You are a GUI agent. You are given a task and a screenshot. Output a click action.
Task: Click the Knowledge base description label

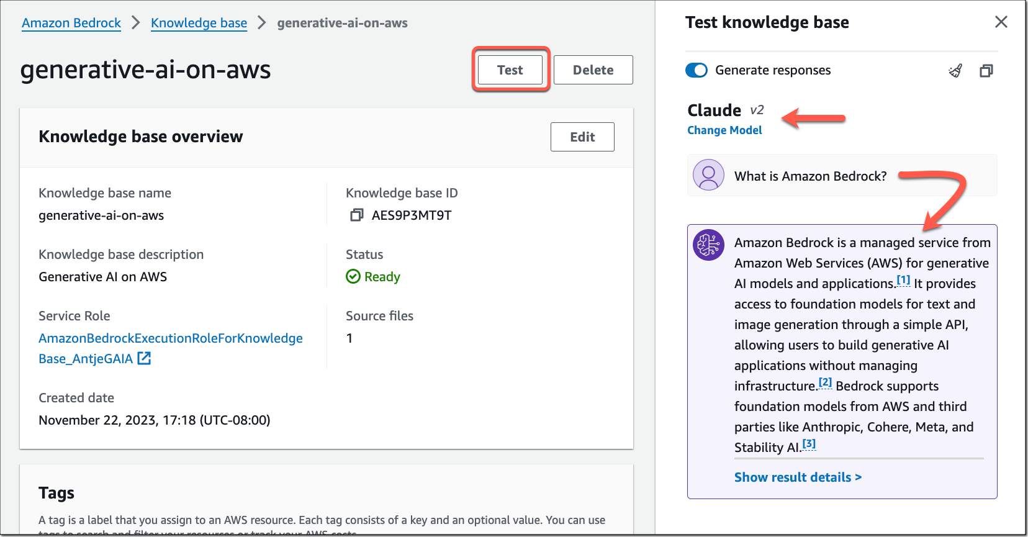tap(121, 255)
